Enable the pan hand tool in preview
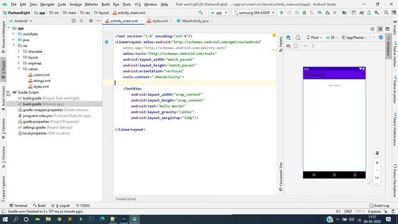Viewport: 398px width, 224px height. tap(377, 153)
